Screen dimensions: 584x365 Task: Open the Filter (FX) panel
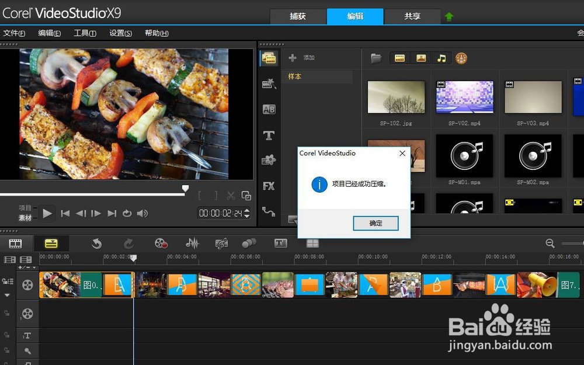[x=269, y=186]
